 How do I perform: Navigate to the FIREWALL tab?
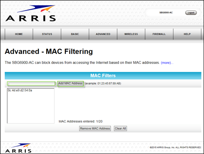[x=159, y=34]
